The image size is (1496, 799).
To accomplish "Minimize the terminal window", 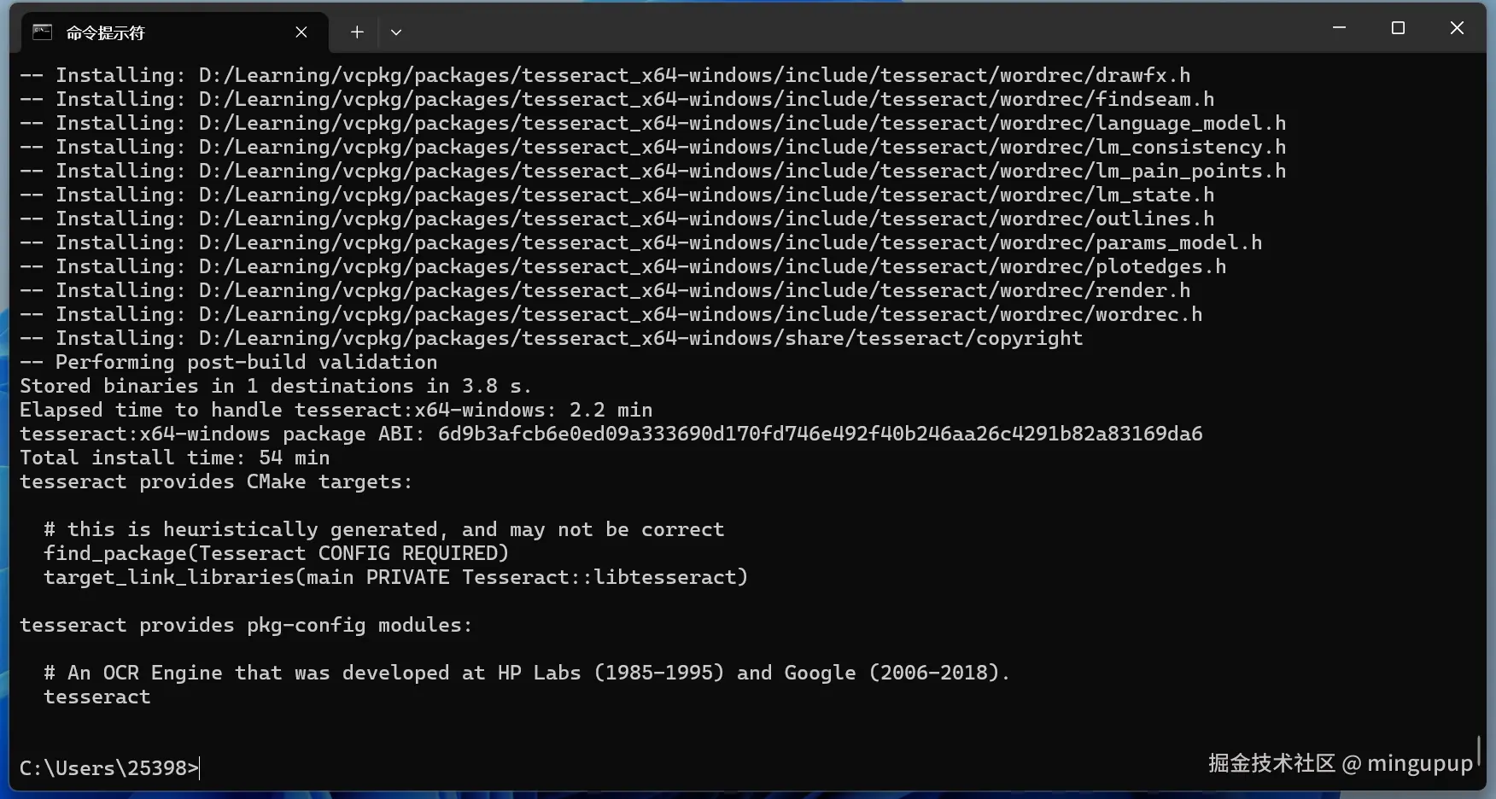I will (1339, 28).
